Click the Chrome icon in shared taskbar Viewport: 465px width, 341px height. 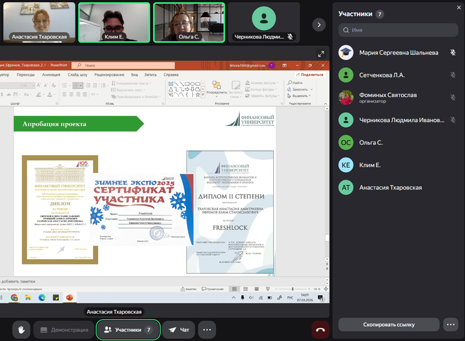tap(14, 298)
